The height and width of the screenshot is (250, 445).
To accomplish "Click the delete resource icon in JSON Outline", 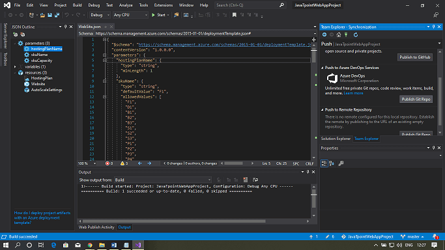I will coord(22,35).
